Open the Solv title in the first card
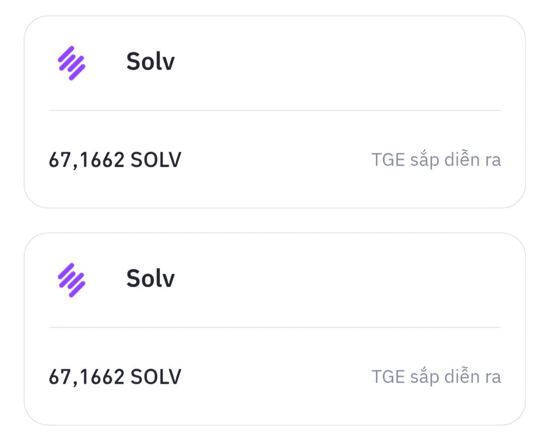Viewport: 559px width, 439px height. tap(151, 61)
